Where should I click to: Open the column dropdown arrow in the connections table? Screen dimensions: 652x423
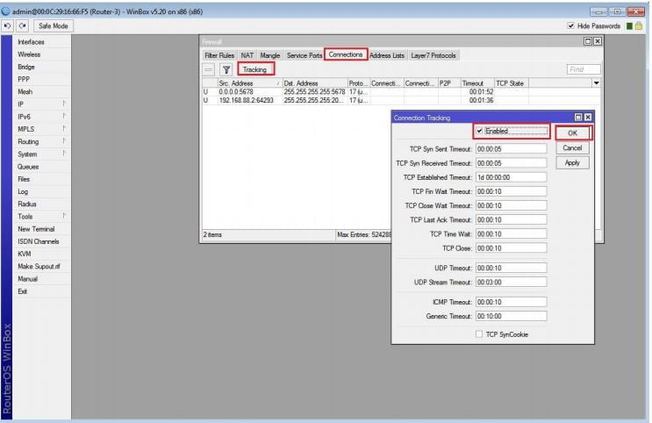tap(597, 82)
